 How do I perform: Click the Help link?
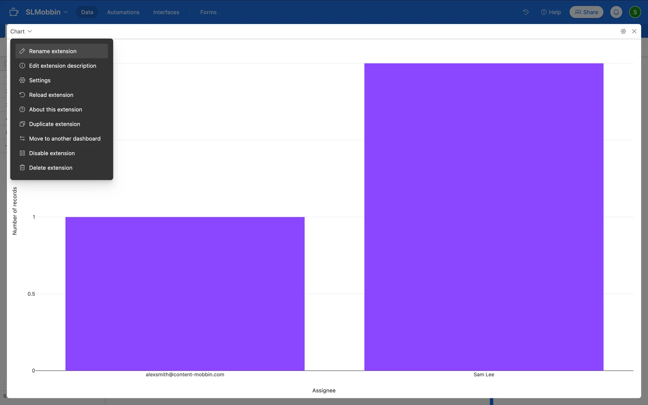551,12
